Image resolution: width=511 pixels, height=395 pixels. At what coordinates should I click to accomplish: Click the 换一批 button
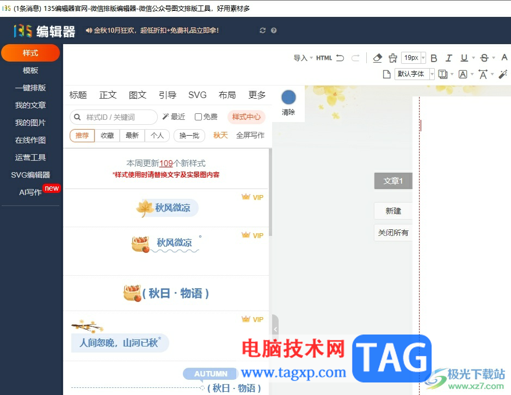(189, 135)
